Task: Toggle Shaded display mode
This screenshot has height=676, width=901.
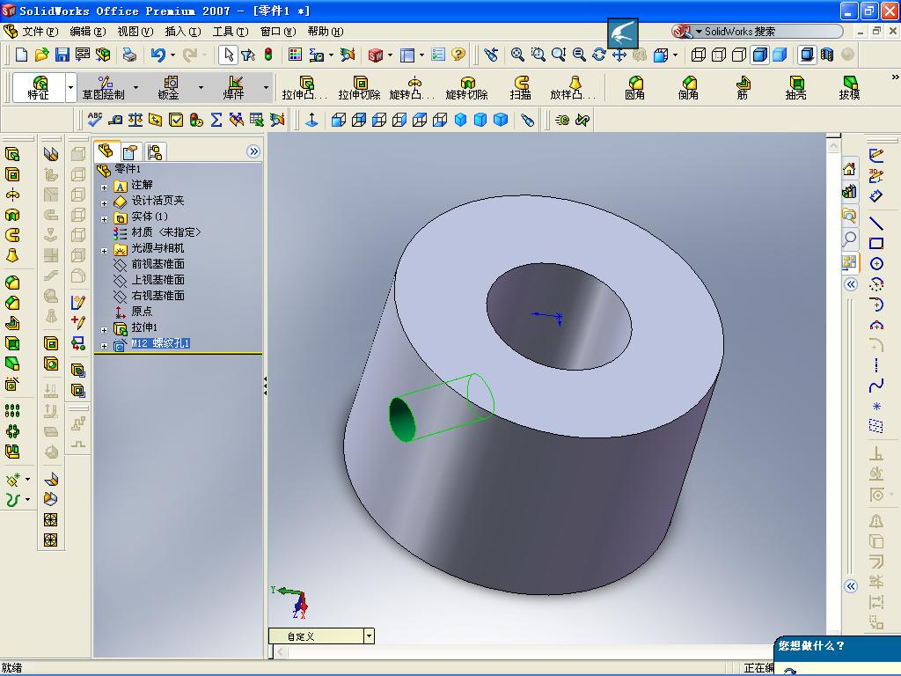Action: click(780, 55)
